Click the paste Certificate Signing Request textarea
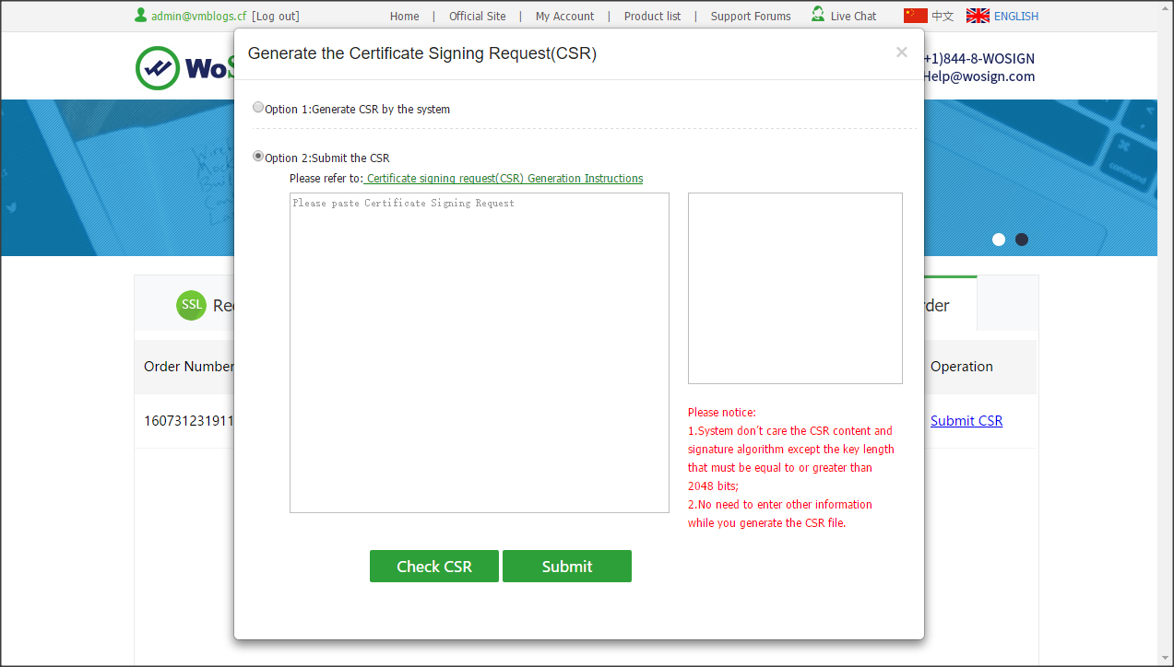The height and width of the screenshot is (667, 1174). (479, 353)
